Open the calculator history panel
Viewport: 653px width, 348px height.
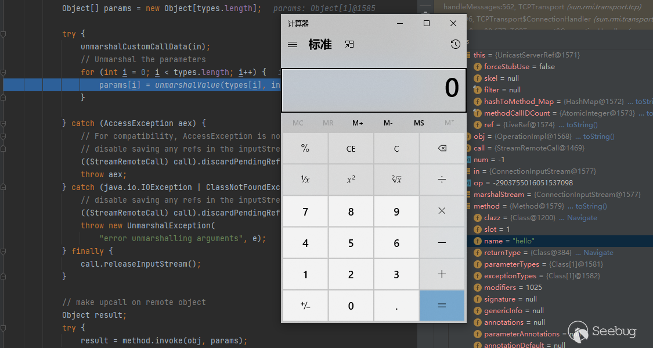coord(455,45)
